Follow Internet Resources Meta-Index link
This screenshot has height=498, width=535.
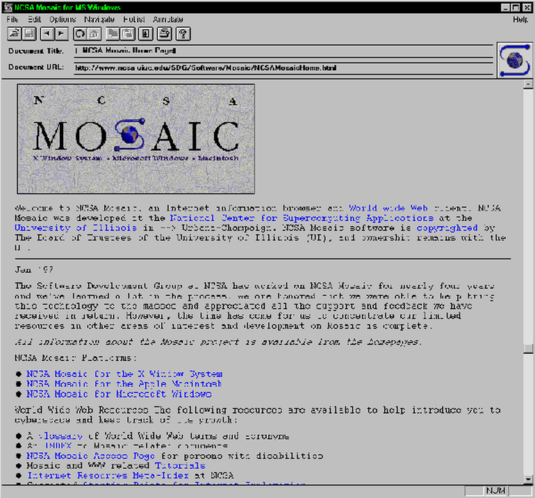(108, 476)
